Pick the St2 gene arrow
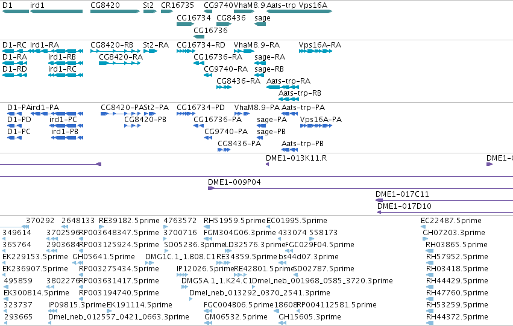Screen dimensions: 513x326 (150, 11)
